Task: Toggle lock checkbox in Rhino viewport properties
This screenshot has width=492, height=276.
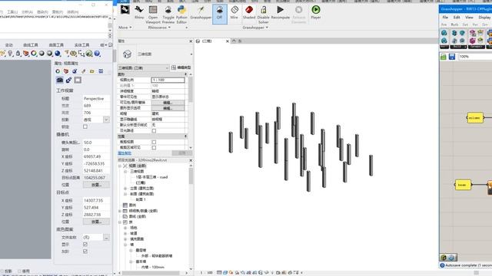Action: [85, 127]
